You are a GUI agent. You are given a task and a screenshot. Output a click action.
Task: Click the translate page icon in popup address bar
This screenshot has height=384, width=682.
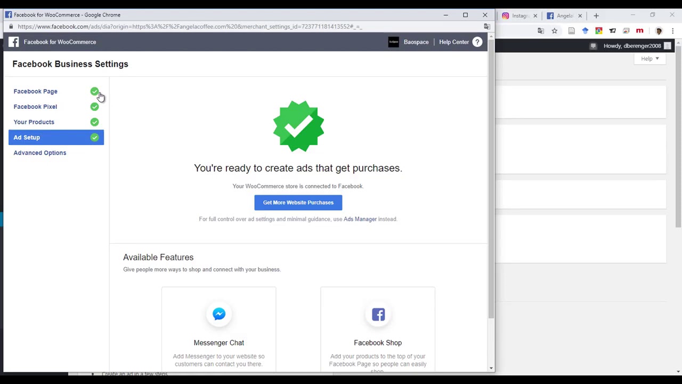486,27
